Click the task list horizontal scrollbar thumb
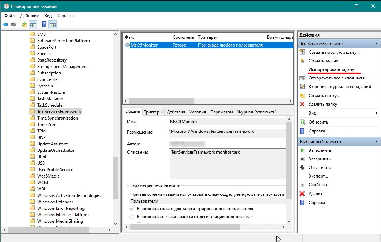Screen dimensions: 381x242 tap(161, 101)
